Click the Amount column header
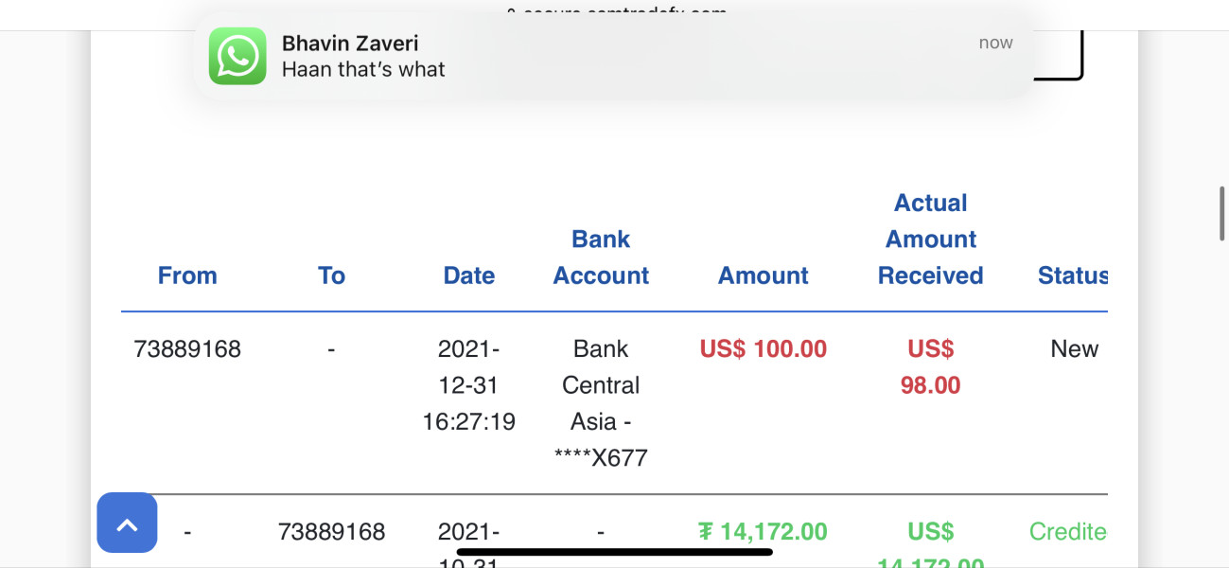The width and height of the screenshot is (1229, 568). (764, 275)
